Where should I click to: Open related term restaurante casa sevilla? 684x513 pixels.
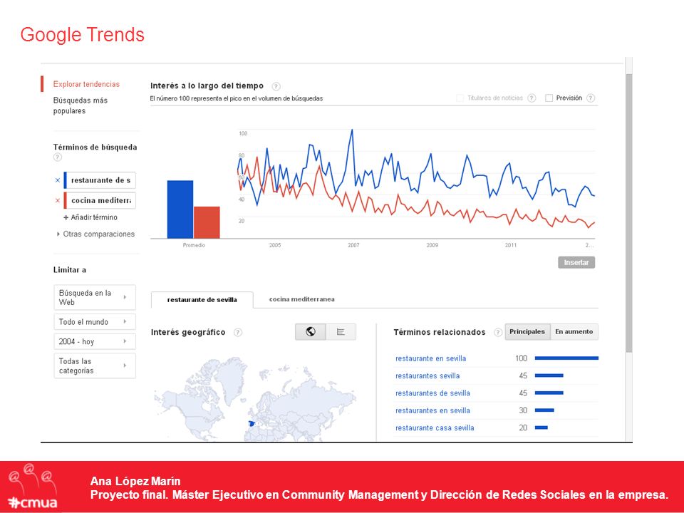[x=435, y=428]
